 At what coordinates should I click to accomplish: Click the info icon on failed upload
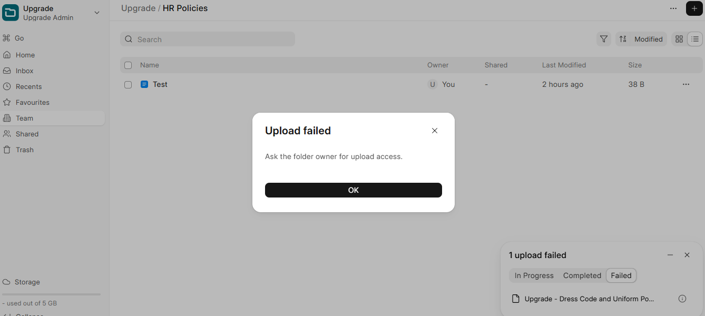[x=682, y=299]
